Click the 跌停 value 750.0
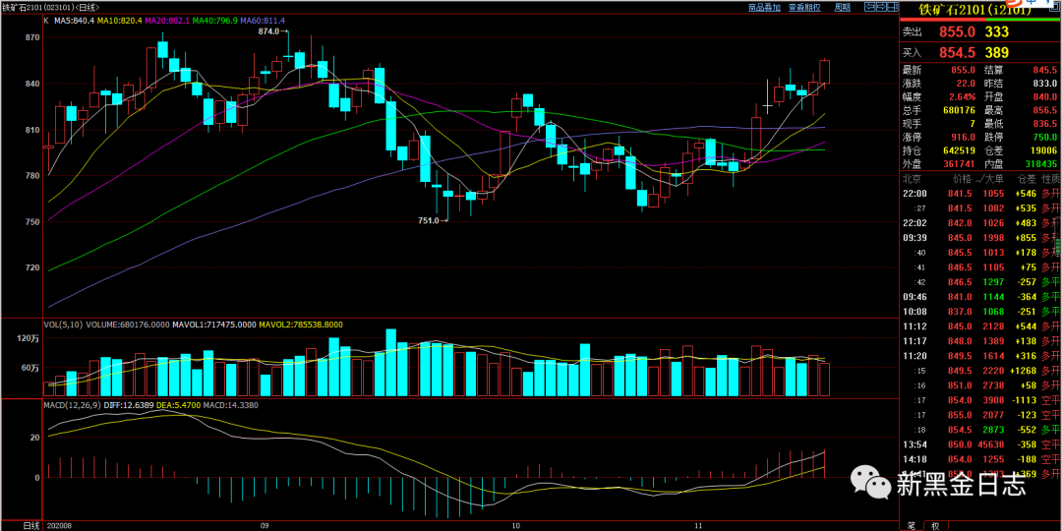 (1044, 138)
